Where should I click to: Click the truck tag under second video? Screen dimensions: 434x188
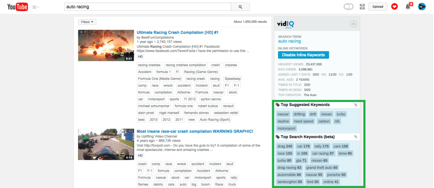click(232, 184)
